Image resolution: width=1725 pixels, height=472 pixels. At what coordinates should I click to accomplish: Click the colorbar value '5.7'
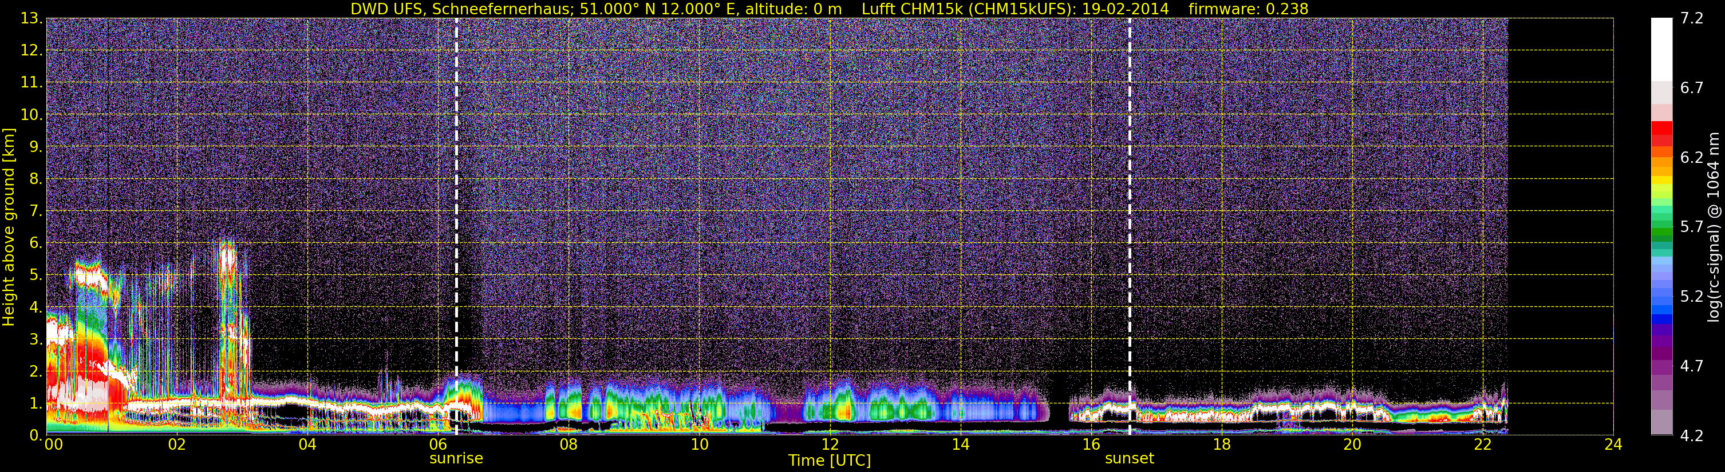[1692, 227]
